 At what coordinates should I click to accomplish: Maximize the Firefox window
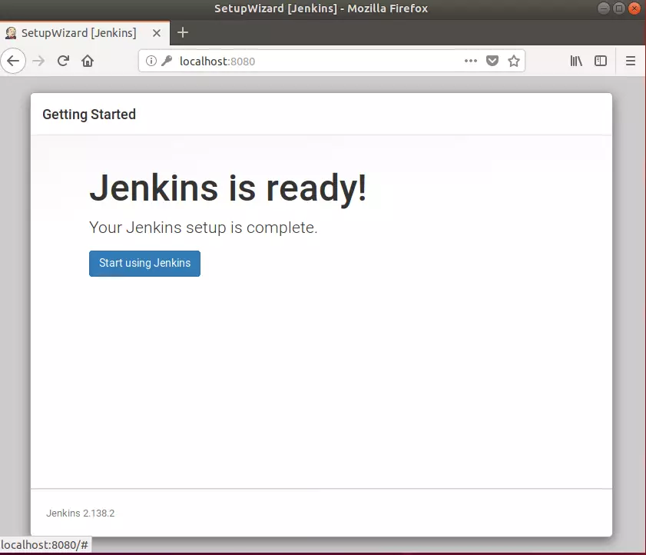(x=619, y=8)
